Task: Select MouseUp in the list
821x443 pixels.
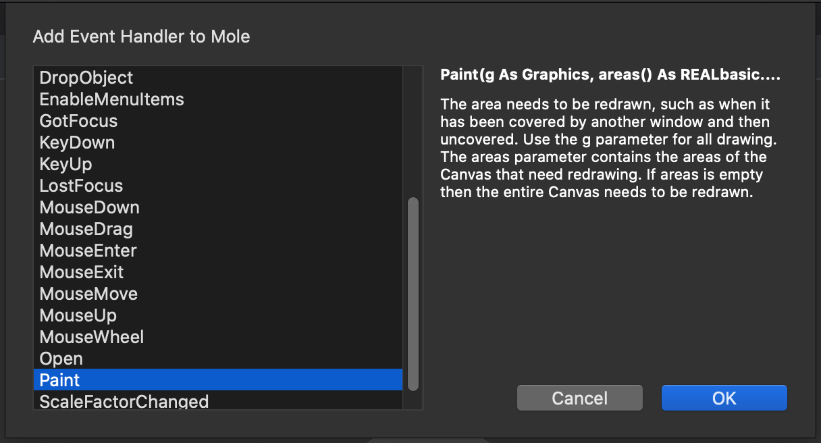Action: [218, 315]
